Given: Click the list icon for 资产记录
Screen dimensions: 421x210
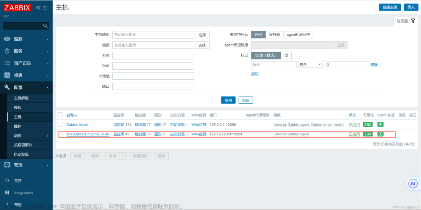Looking at the screenshot, I should tap(7, 63).
